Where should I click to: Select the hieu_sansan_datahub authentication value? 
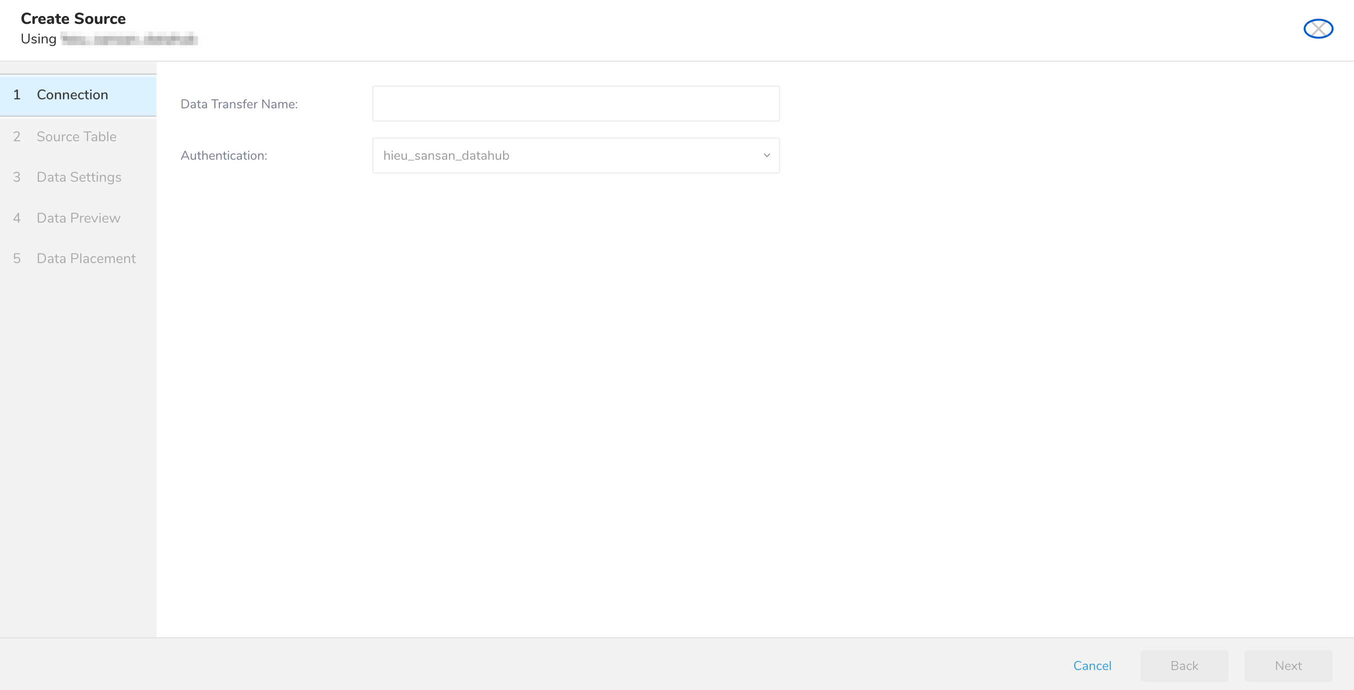(x=446, y=155)
